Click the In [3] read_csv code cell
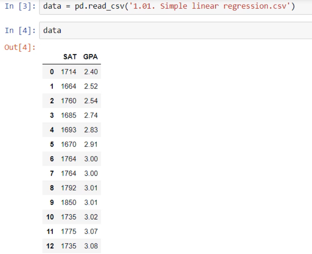This screenshot has width=312, height=254. [x=175, y=8]
